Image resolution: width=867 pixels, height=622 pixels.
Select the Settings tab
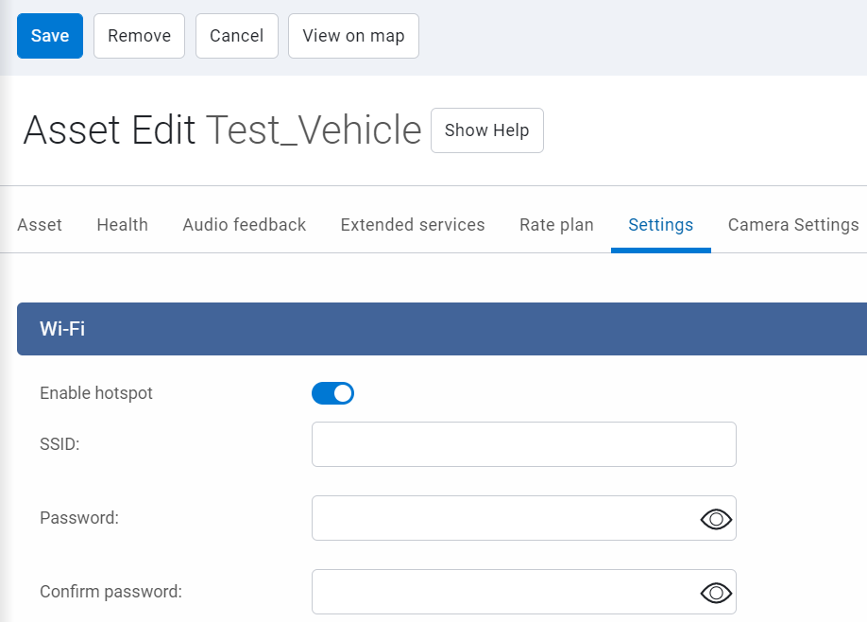click(661, 225)
